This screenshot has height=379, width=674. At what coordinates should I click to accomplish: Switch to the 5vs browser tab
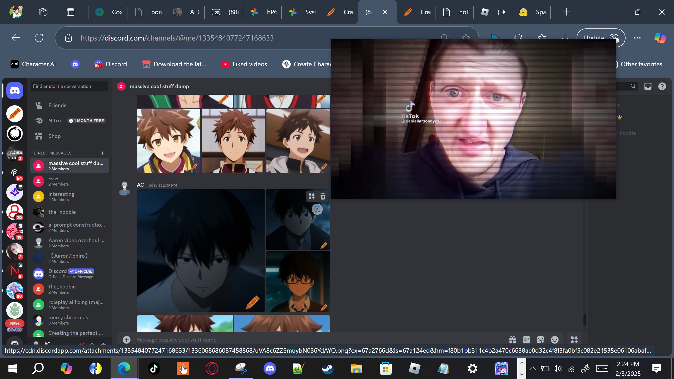tap(301, 12)
